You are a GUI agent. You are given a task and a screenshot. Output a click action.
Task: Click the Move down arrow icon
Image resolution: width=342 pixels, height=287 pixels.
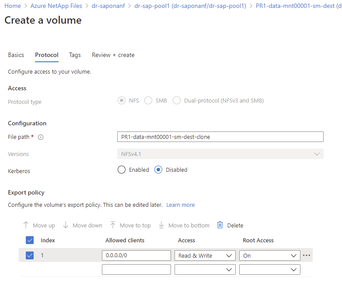tap(66, 225)
